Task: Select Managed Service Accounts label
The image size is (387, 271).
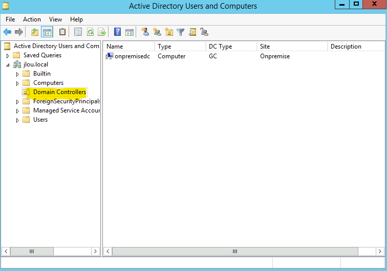Action: pos(67,110)
